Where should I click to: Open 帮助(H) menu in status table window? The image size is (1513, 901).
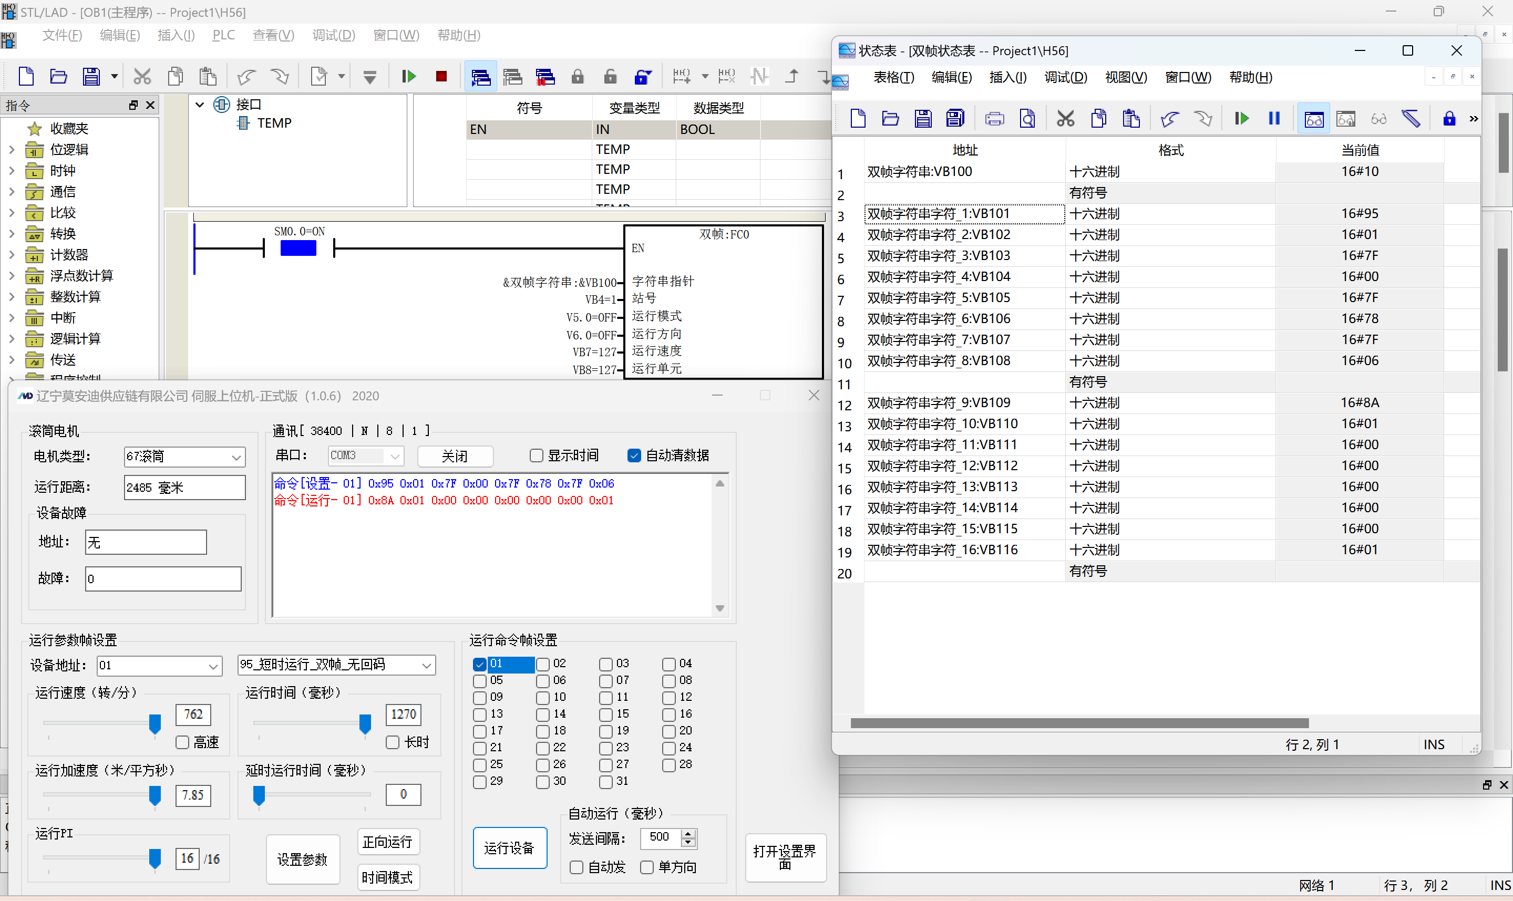pyautogui.click(x=1251, y=77)
